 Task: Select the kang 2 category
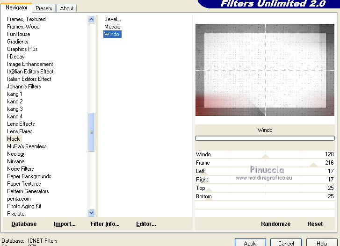(x=15, y=101)
